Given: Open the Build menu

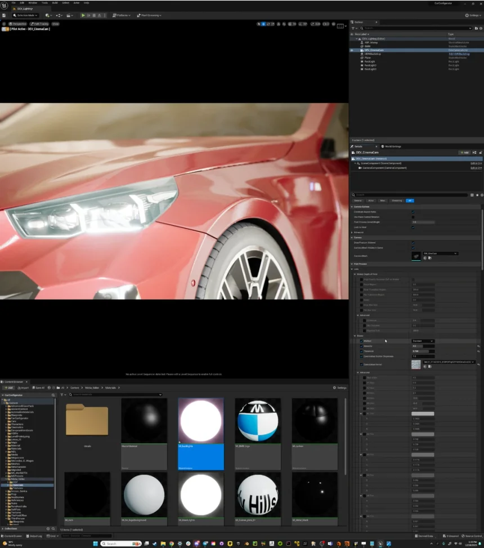Looking at the screenshot, I should point(54,3).
